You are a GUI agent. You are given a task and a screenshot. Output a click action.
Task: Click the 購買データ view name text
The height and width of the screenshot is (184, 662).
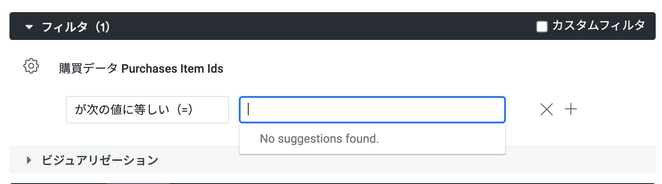tap(89, 69)
